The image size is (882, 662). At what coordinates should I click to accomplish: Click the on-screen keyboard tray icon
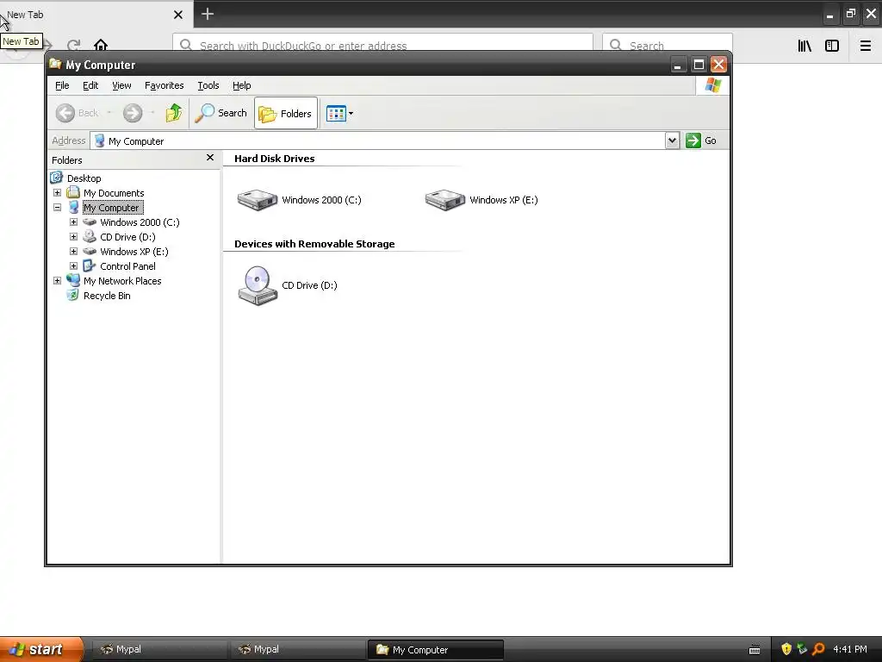coord(755,650)
